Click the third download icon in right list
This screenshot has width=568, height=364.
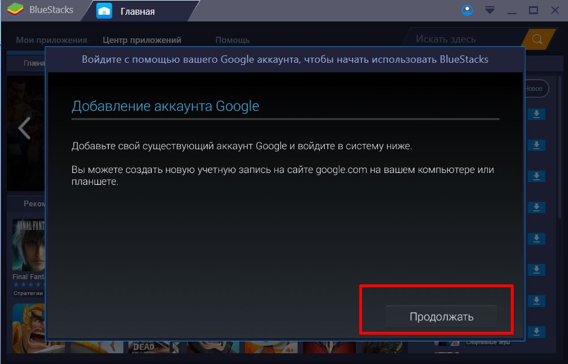click(x=536, y=176)
